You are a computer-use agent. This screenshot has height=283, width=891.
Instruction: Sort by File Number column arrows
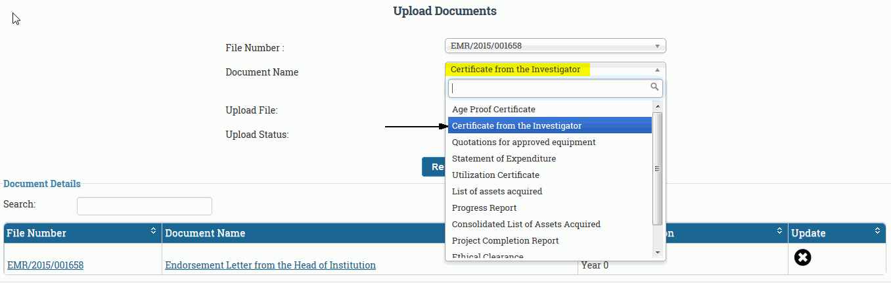pos(154,231)
